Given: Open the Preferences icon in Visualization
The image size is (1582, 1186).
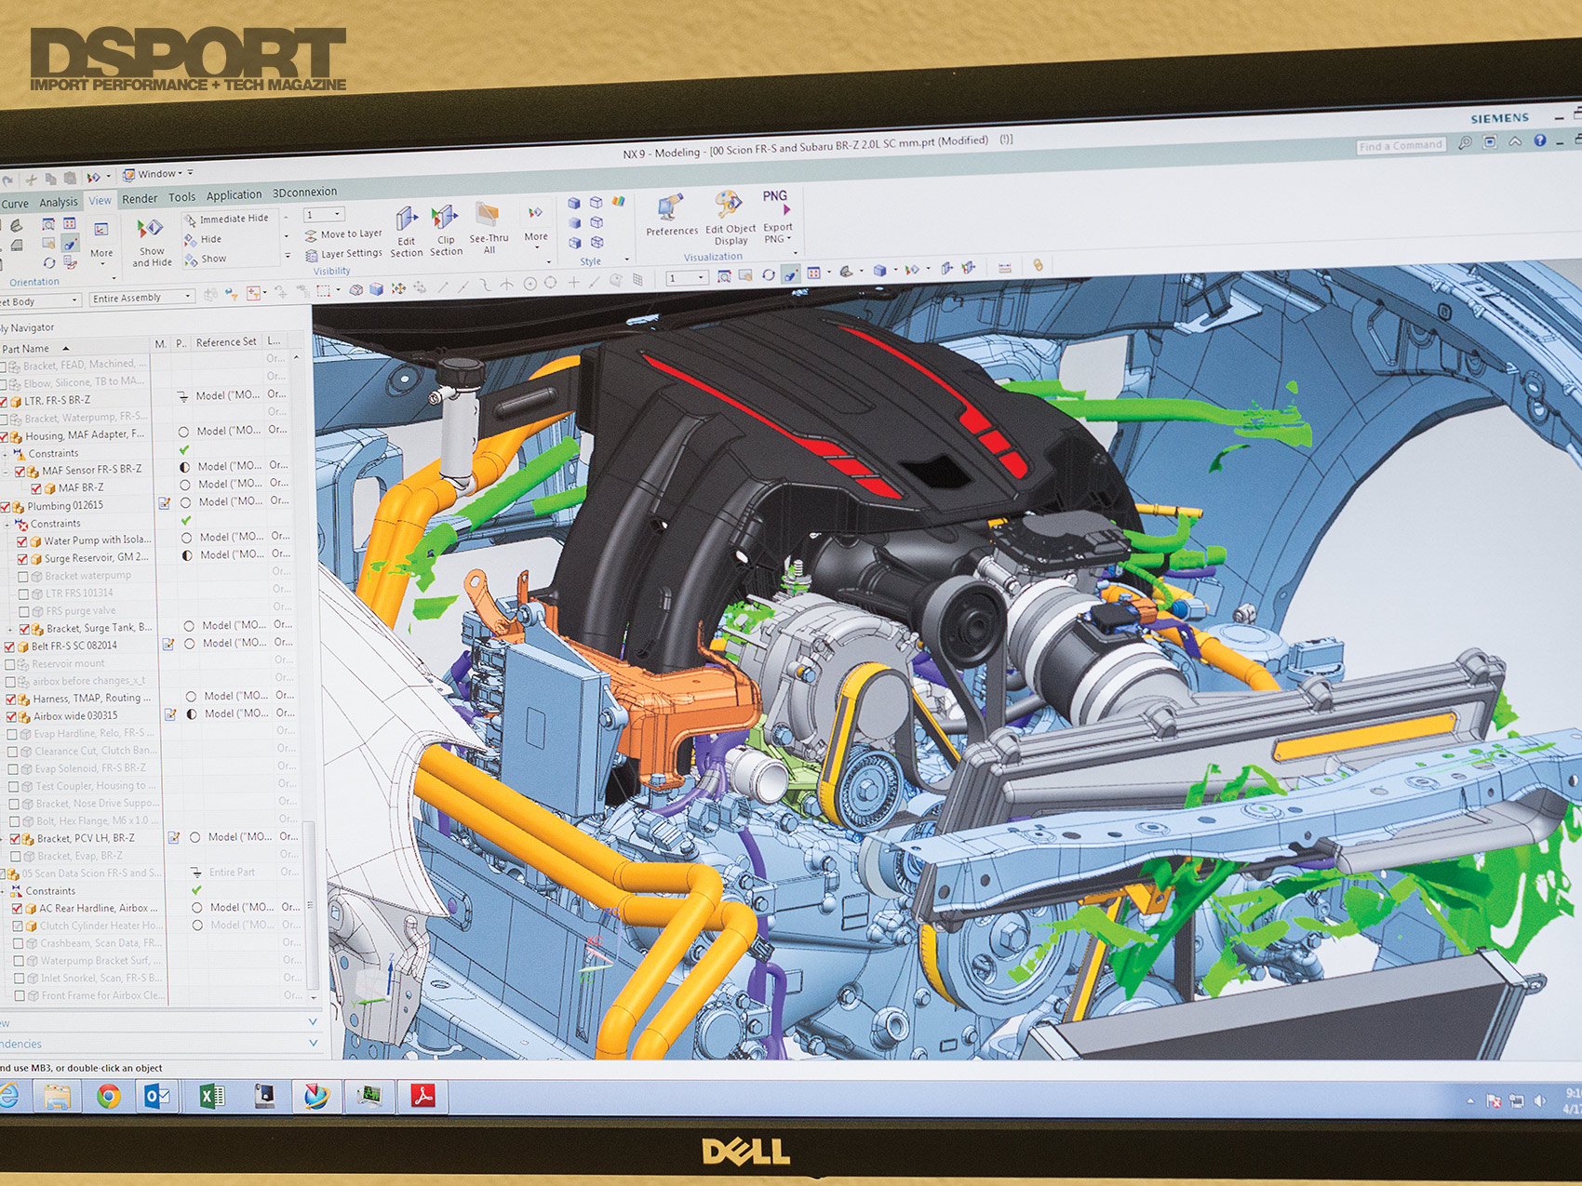Looking at the screenshot, I should pyautogui.click(x=670, y=208).
